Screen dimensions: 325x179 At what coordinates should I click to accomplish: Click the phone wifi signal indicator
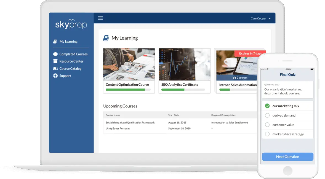coord(268,69)
